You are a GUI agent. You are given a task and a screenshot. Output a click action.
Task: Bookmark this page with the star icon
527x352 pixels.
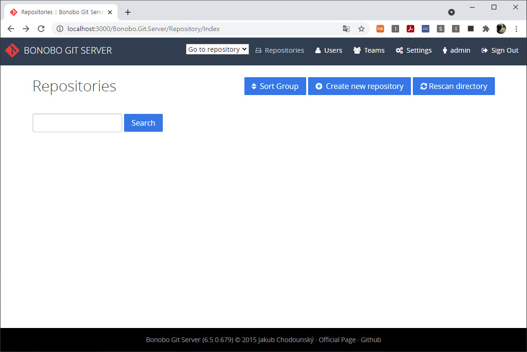coord(361,29)
